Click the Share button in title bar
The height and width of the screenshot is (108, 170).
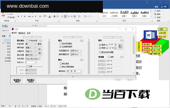point(164,7)
